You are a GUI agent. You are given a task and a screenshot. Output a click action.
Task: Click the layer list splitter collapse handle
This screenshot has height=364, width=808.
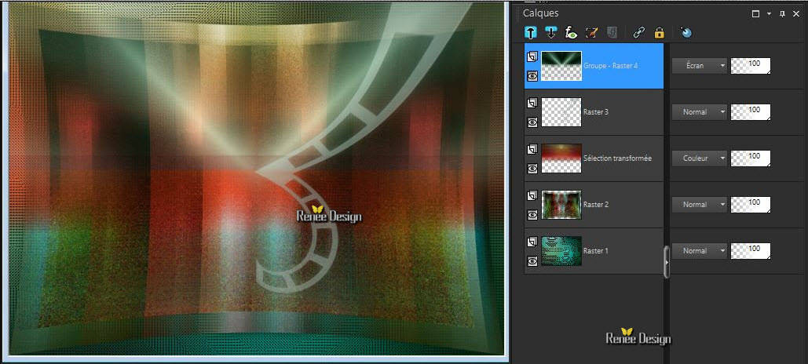tap(667, 262)
